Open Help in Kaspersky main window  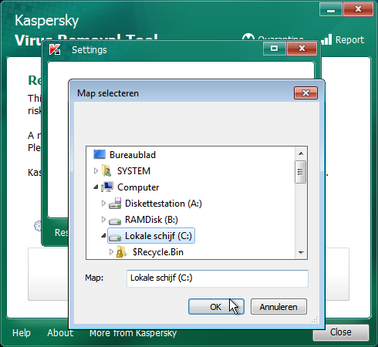22,333
